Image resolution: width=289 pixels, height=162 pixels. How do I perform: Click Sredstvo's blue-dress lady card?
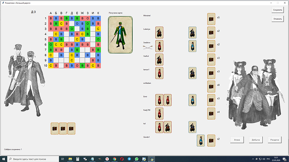click(x=192, y=46)
